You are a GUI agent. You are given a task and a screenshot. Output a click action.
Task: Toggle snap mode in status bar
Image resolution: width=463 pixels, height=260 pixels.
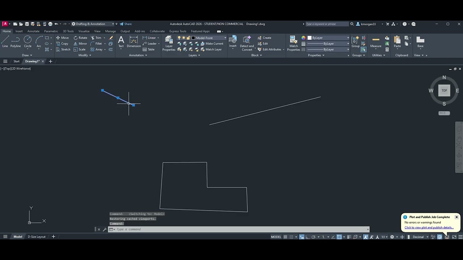[291, 237]
